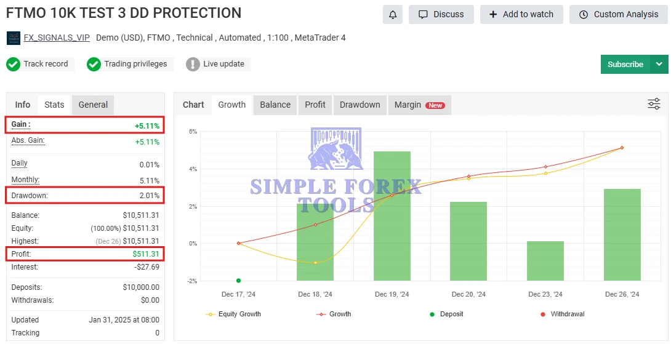Click the Discuss button
Screen dimensions: 671x344
pos(441,14)
